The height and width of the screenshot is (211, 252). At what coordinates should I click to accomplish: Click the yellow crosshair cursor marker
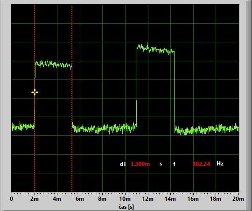click(x=35, y=92)
